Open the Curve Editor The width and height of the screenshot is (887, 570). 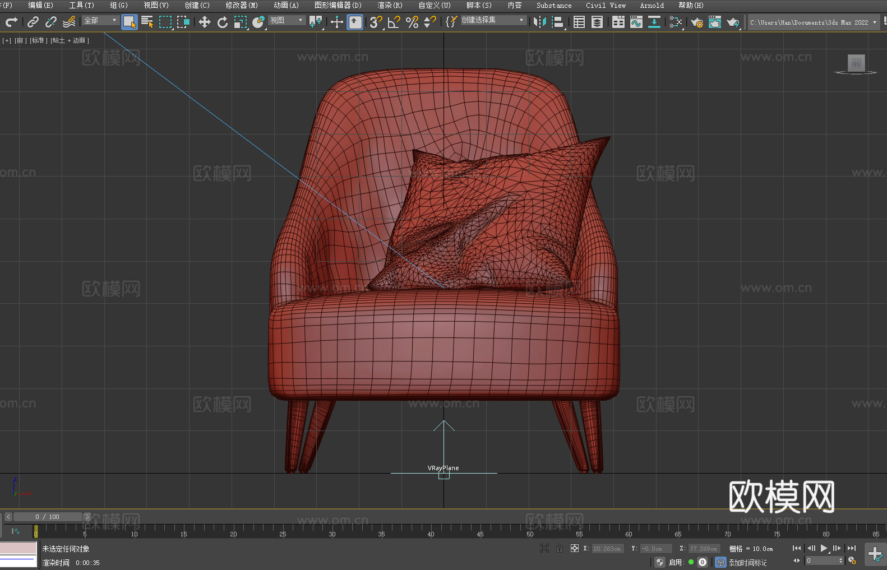(x=636, y=22)
